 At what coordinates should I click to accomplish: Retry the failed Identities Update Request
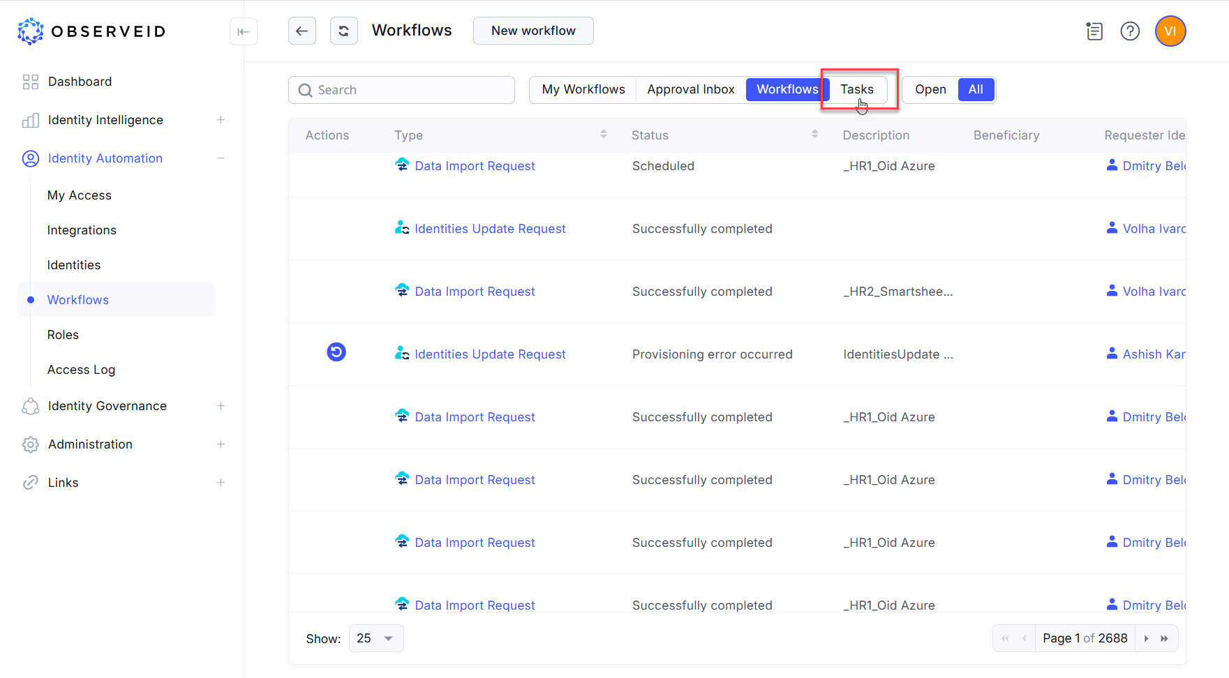point(336,352)
